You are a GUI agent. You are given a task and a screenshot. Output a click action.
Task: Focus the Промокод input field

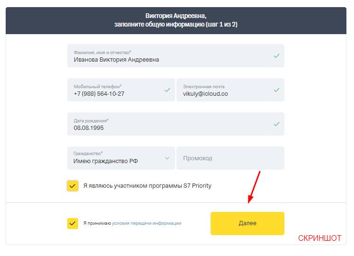230,158
